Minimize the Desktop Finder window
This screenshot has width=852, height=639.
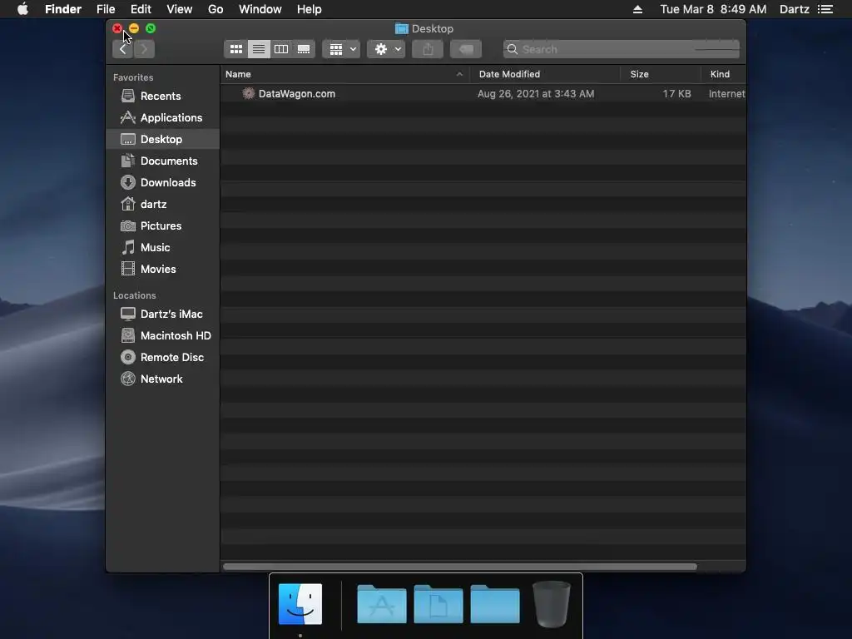click(134, 28)
